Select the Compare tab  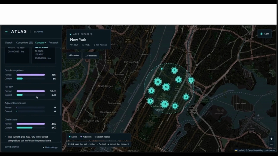click(x=40, y=43)
